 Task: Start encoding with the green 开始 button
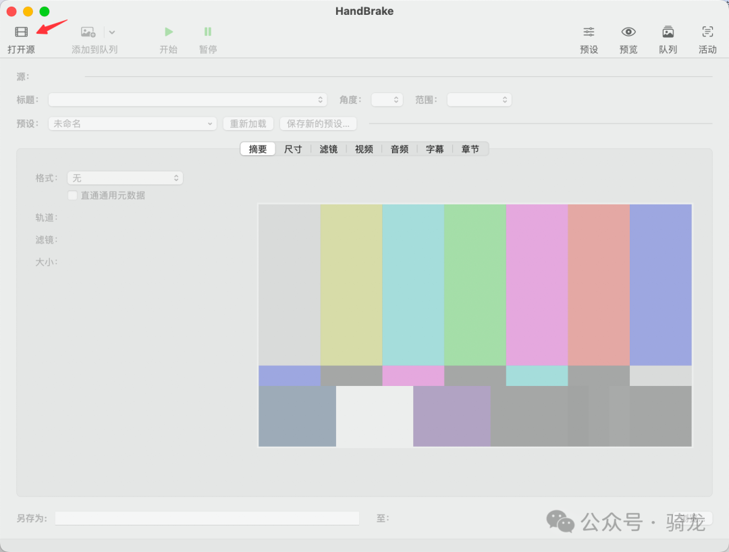[x=169, y=32]
